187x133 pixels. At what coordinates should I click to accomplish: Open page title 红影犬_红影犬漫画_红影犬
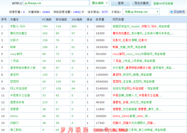(x=130, y=40)
